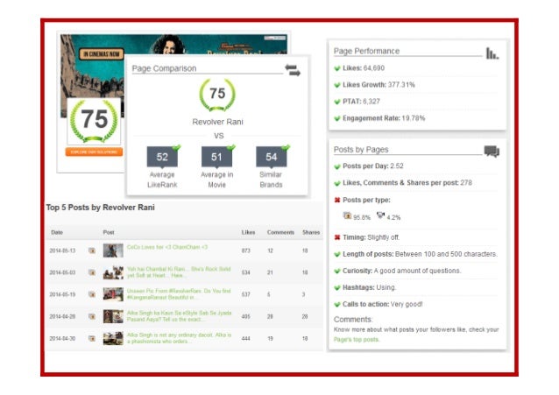559x395 pixels.
Task: Click the thumbnail of the 2014-05-03 post
Action: (x=113, y=272)
